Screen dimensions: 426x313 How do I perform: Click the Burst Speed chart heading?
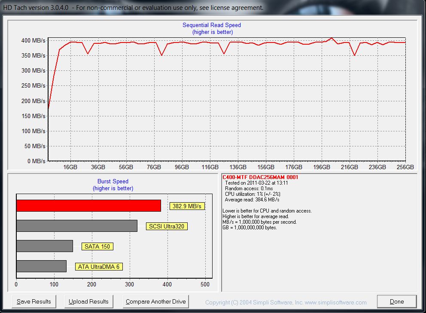click(113, 182)
